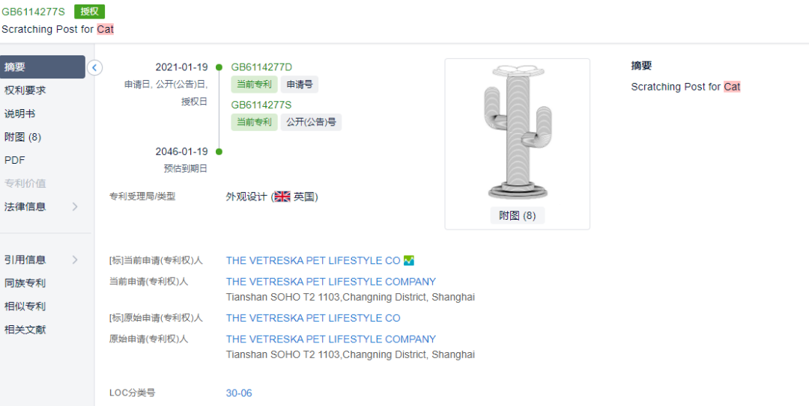809x406 pixels.
Task: Go to 同族专利 in sidebar
Action: [25, 283]
